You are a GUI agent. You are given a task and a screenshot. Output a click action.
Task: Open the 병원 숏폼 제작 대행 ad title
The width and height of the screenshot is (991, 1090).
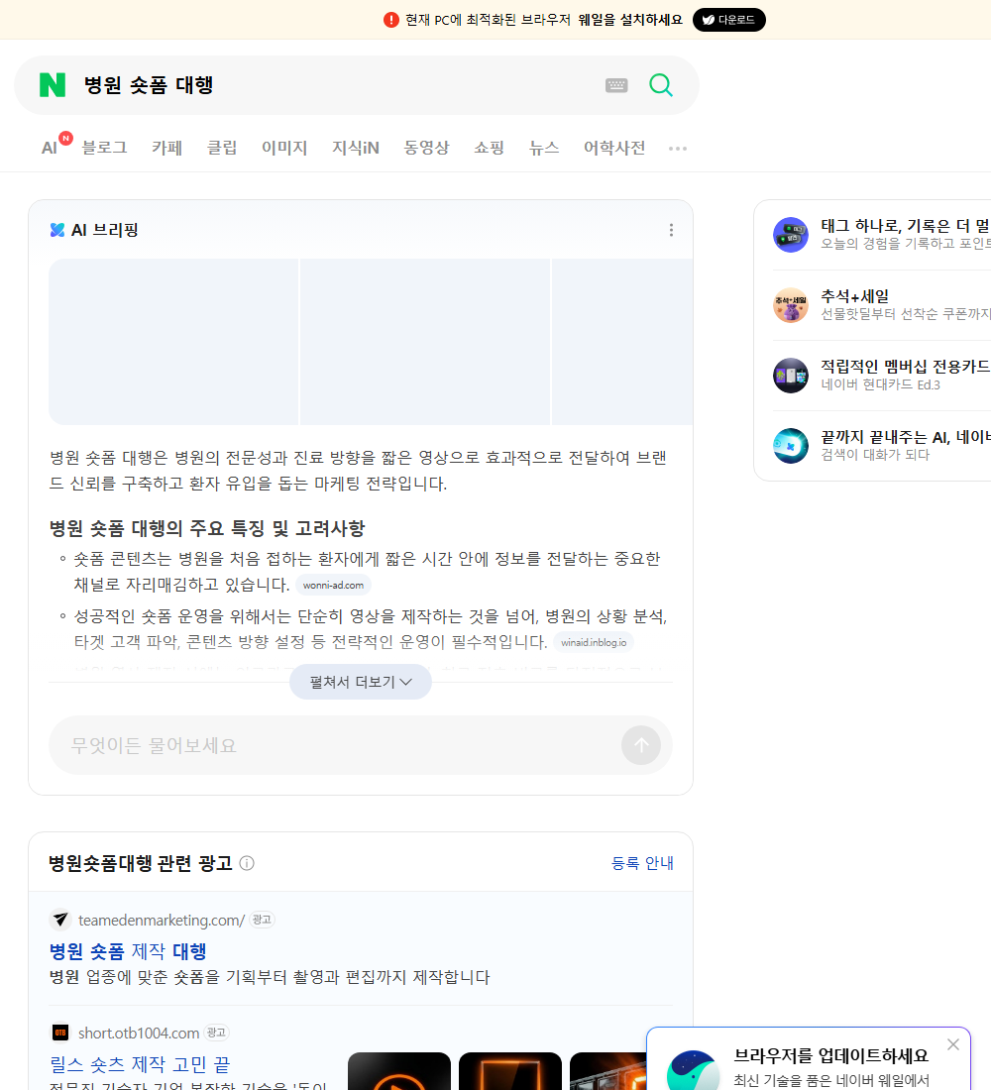128,951
